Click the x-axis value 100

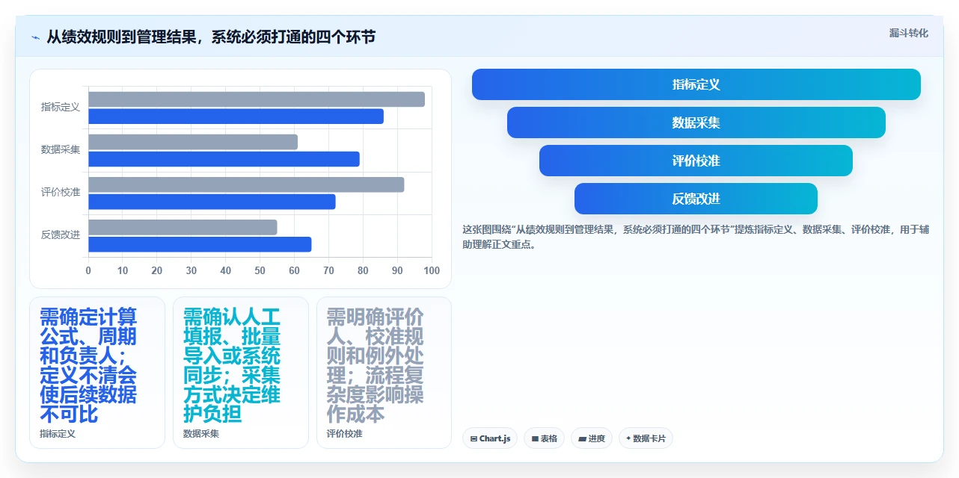coord(432,270)
